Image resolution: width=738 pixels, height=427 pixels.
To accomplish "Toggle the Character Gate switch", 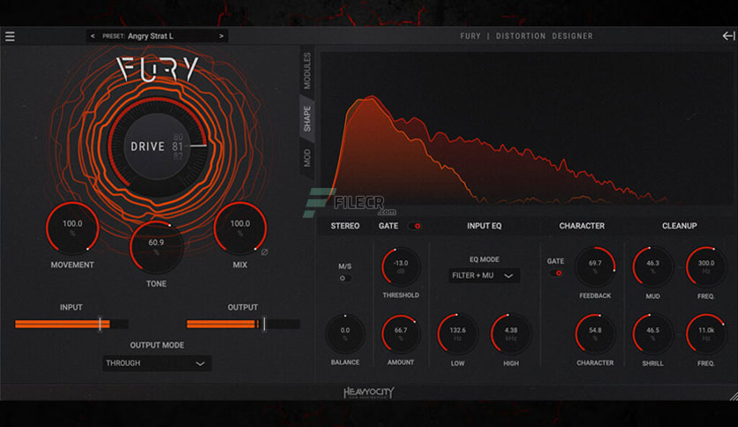I will (556, 273).
